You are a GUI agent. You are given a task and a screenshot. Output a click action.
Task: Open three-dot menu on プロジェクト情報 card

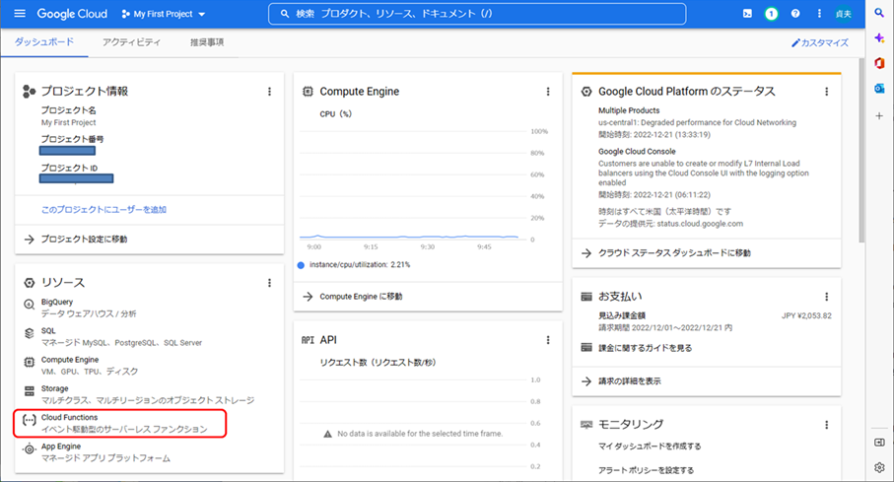269,92
